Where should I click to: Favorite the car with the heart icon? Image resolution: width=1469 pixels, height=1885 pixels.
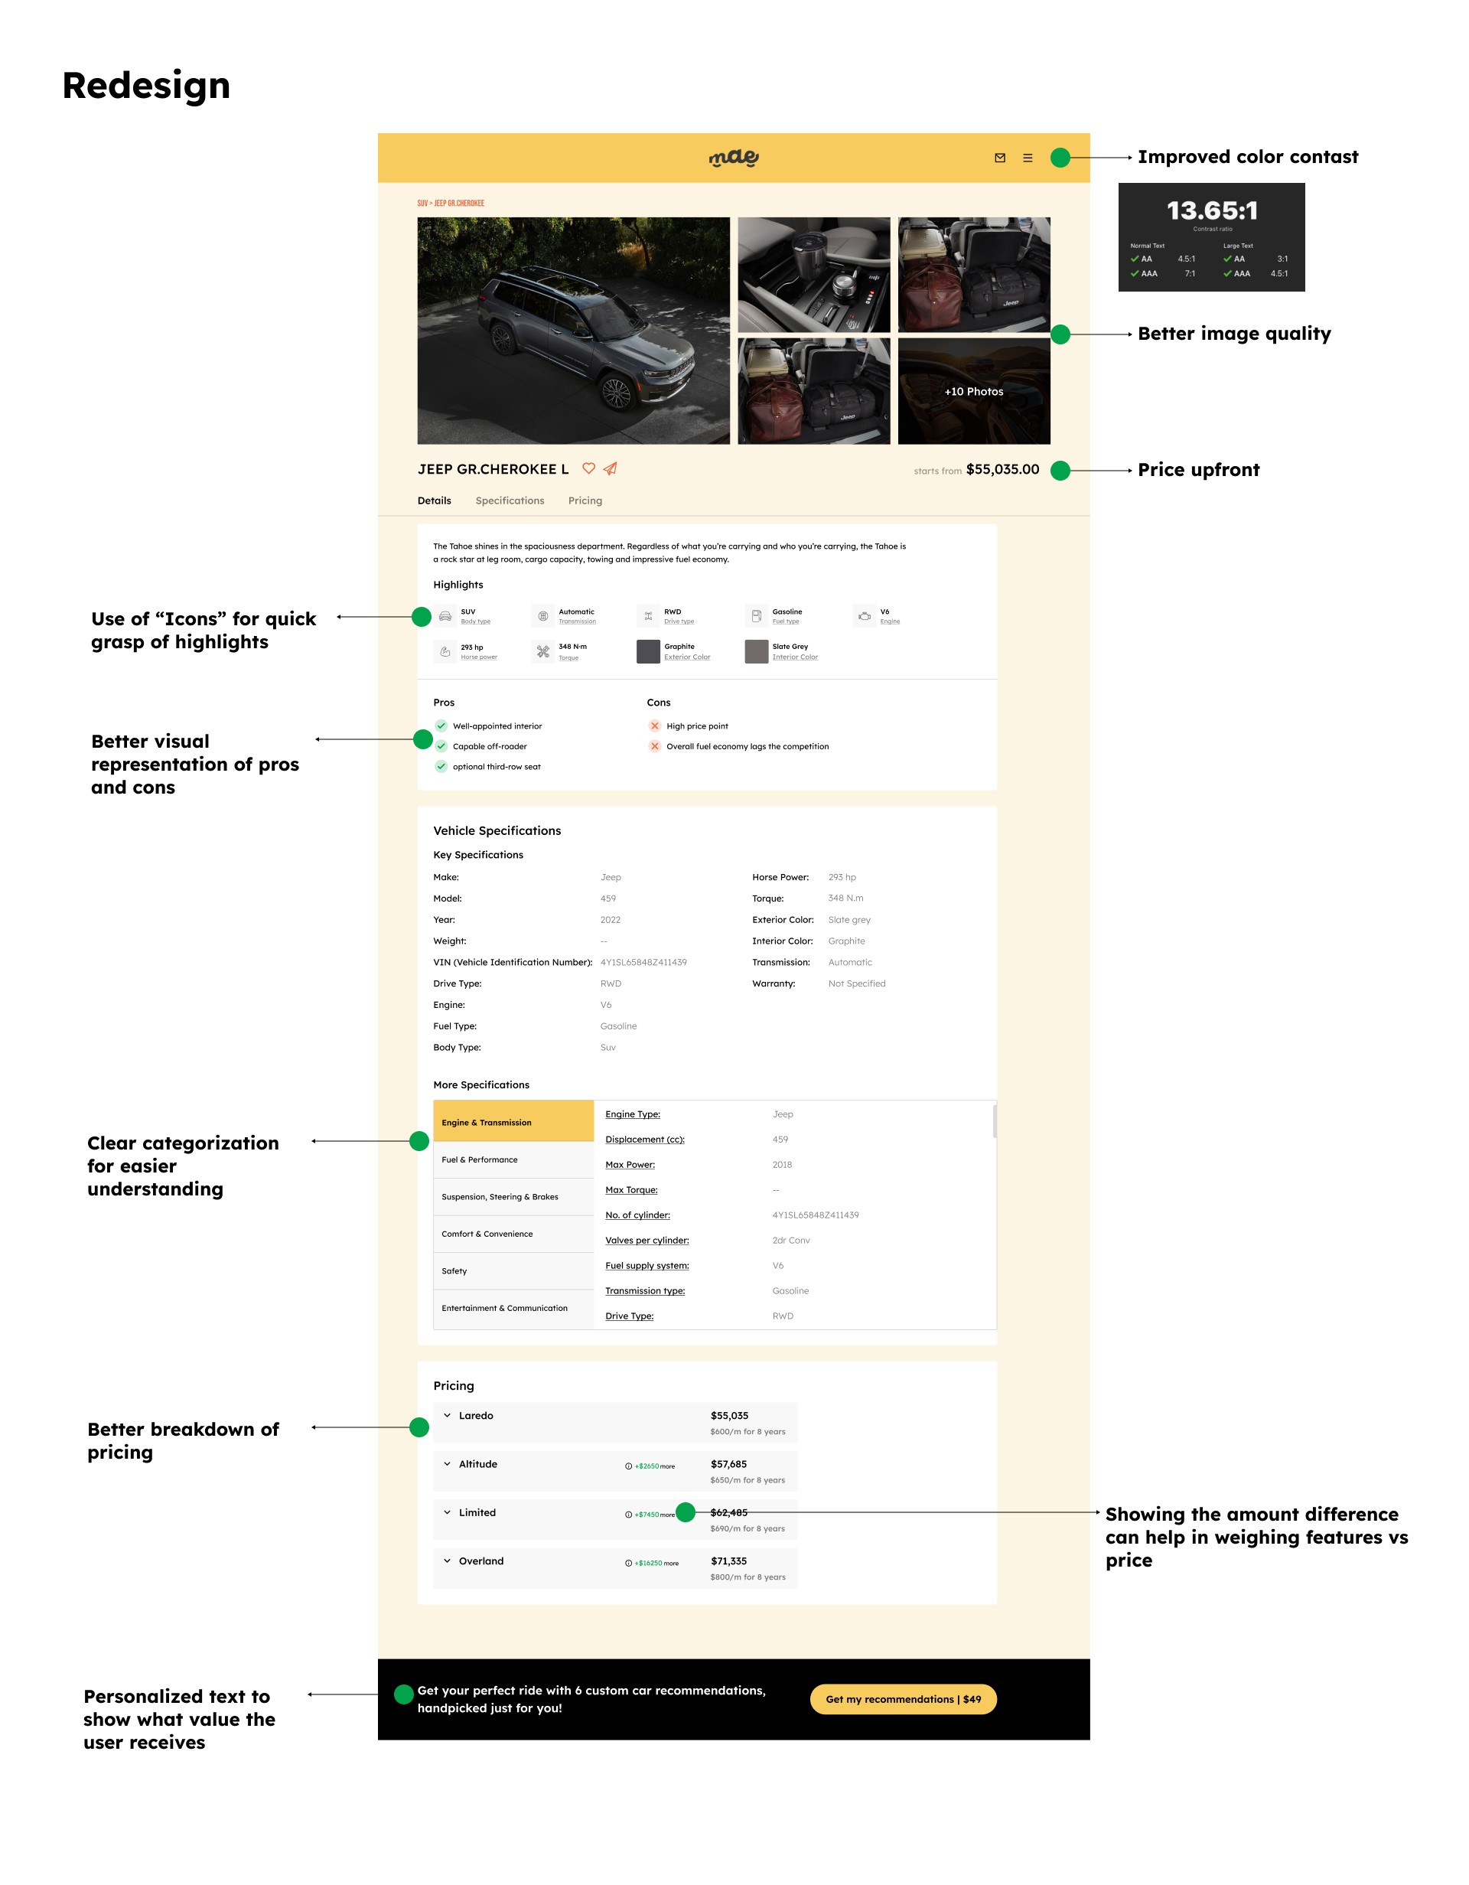[x=588, y=468]
